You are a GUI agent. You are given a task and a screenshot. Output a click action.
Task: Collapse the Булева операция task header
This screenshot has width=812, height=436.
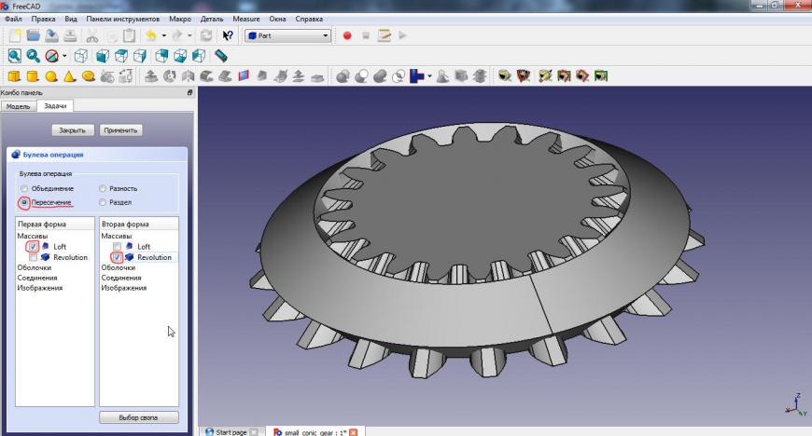97,155
